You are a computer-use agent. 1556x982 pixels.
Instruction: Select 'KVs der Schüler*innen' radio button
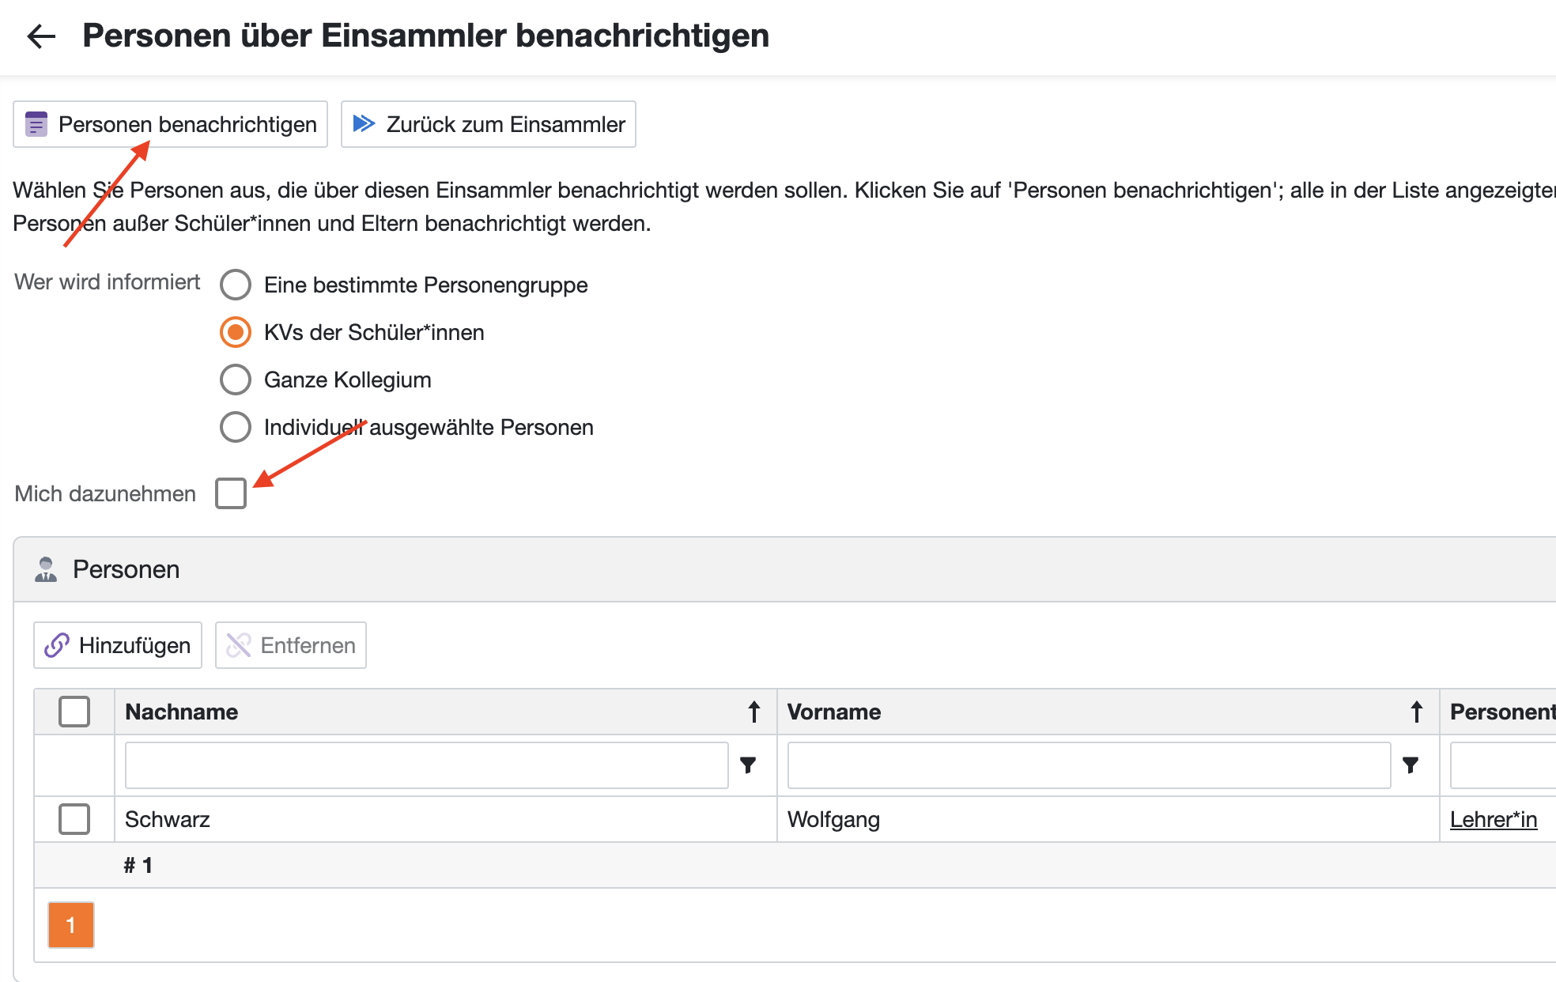coord(236,332)
